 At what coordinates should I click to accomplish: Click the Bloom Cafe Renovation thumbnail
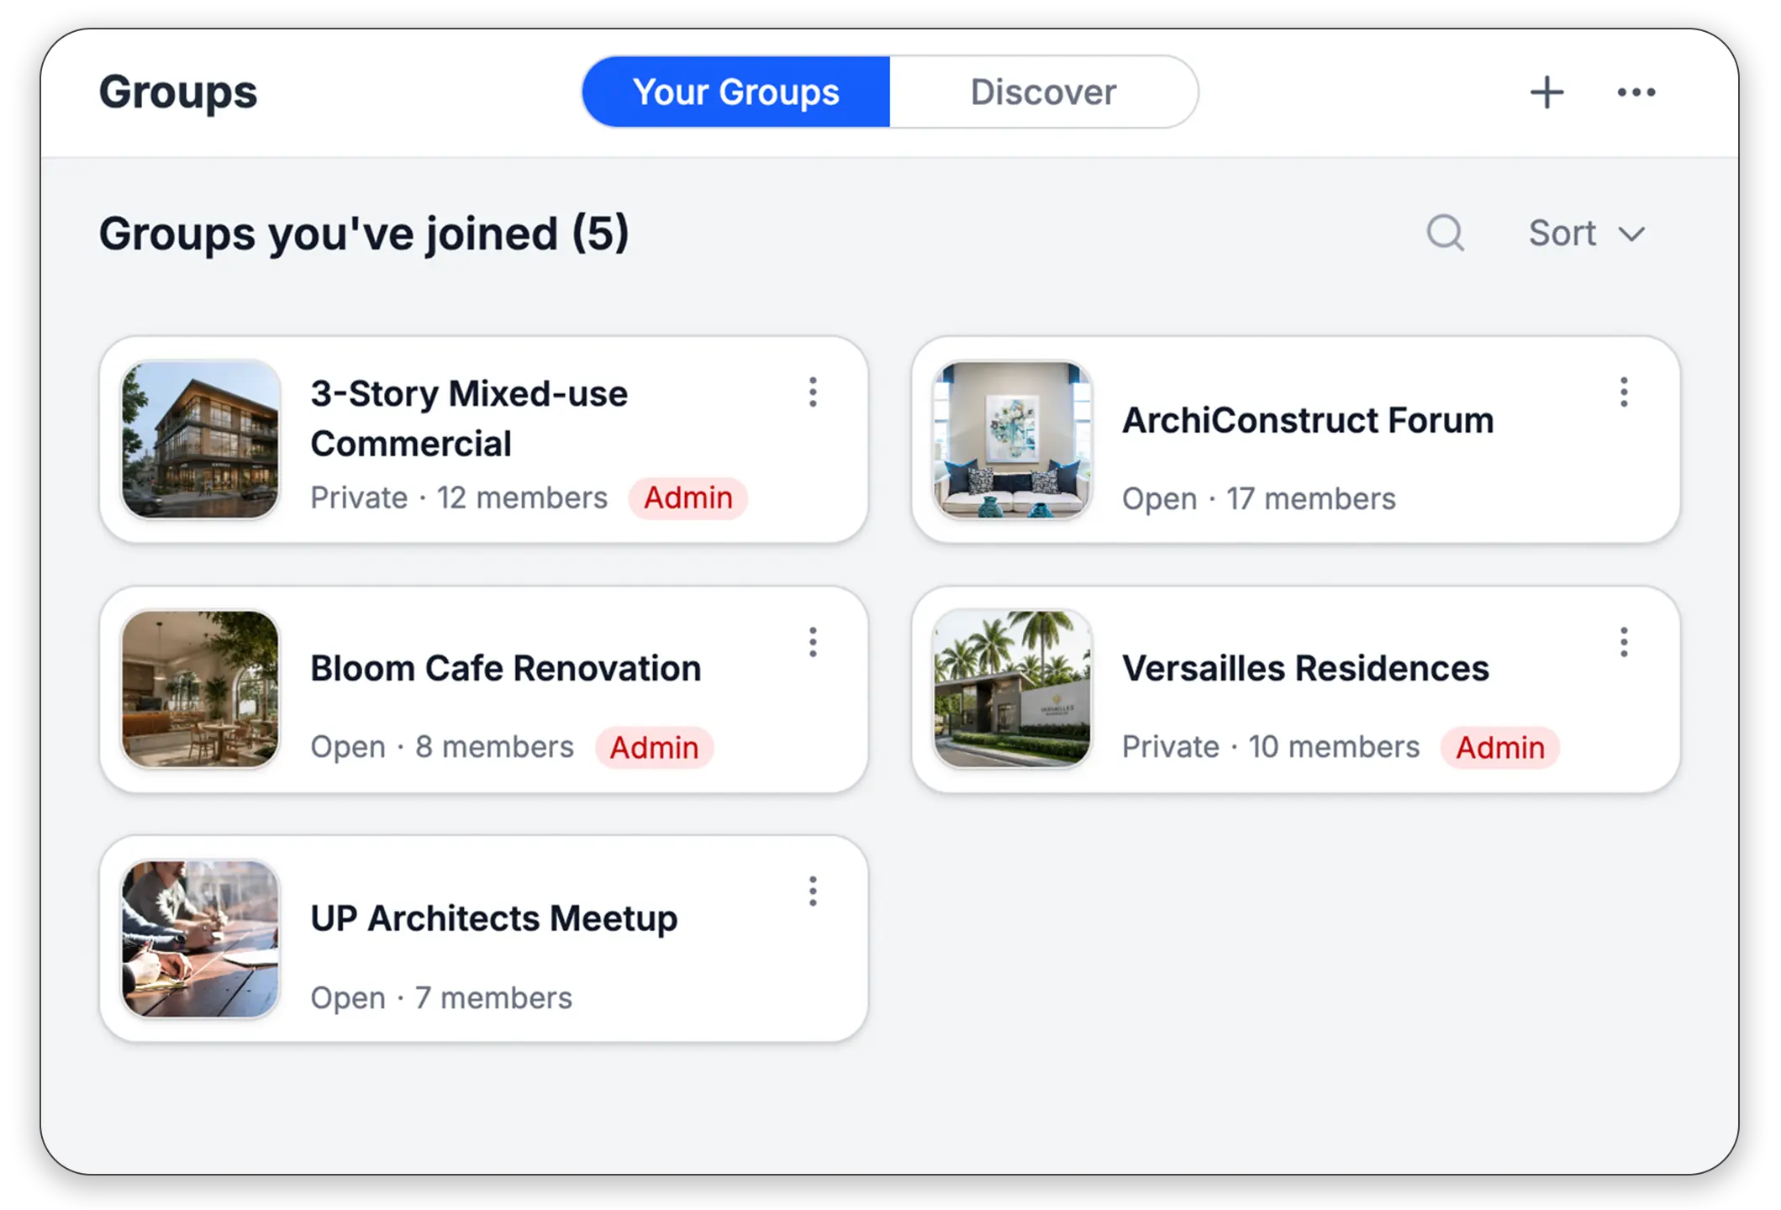(x=200, y=689)
